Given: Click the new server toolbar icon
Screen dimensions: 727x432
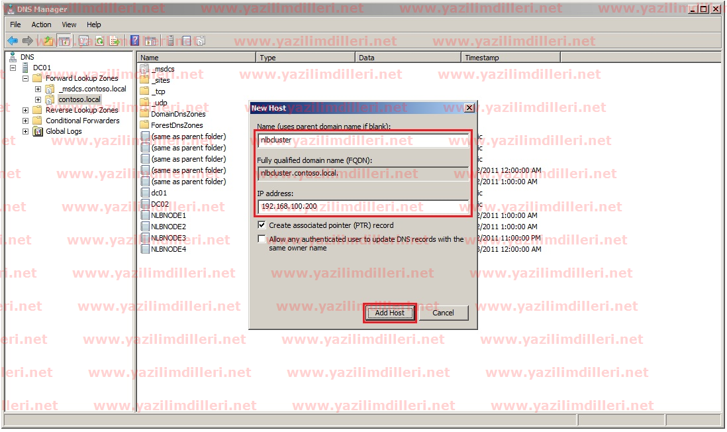Looking at the screenshot, I should [x=170, y=40].
